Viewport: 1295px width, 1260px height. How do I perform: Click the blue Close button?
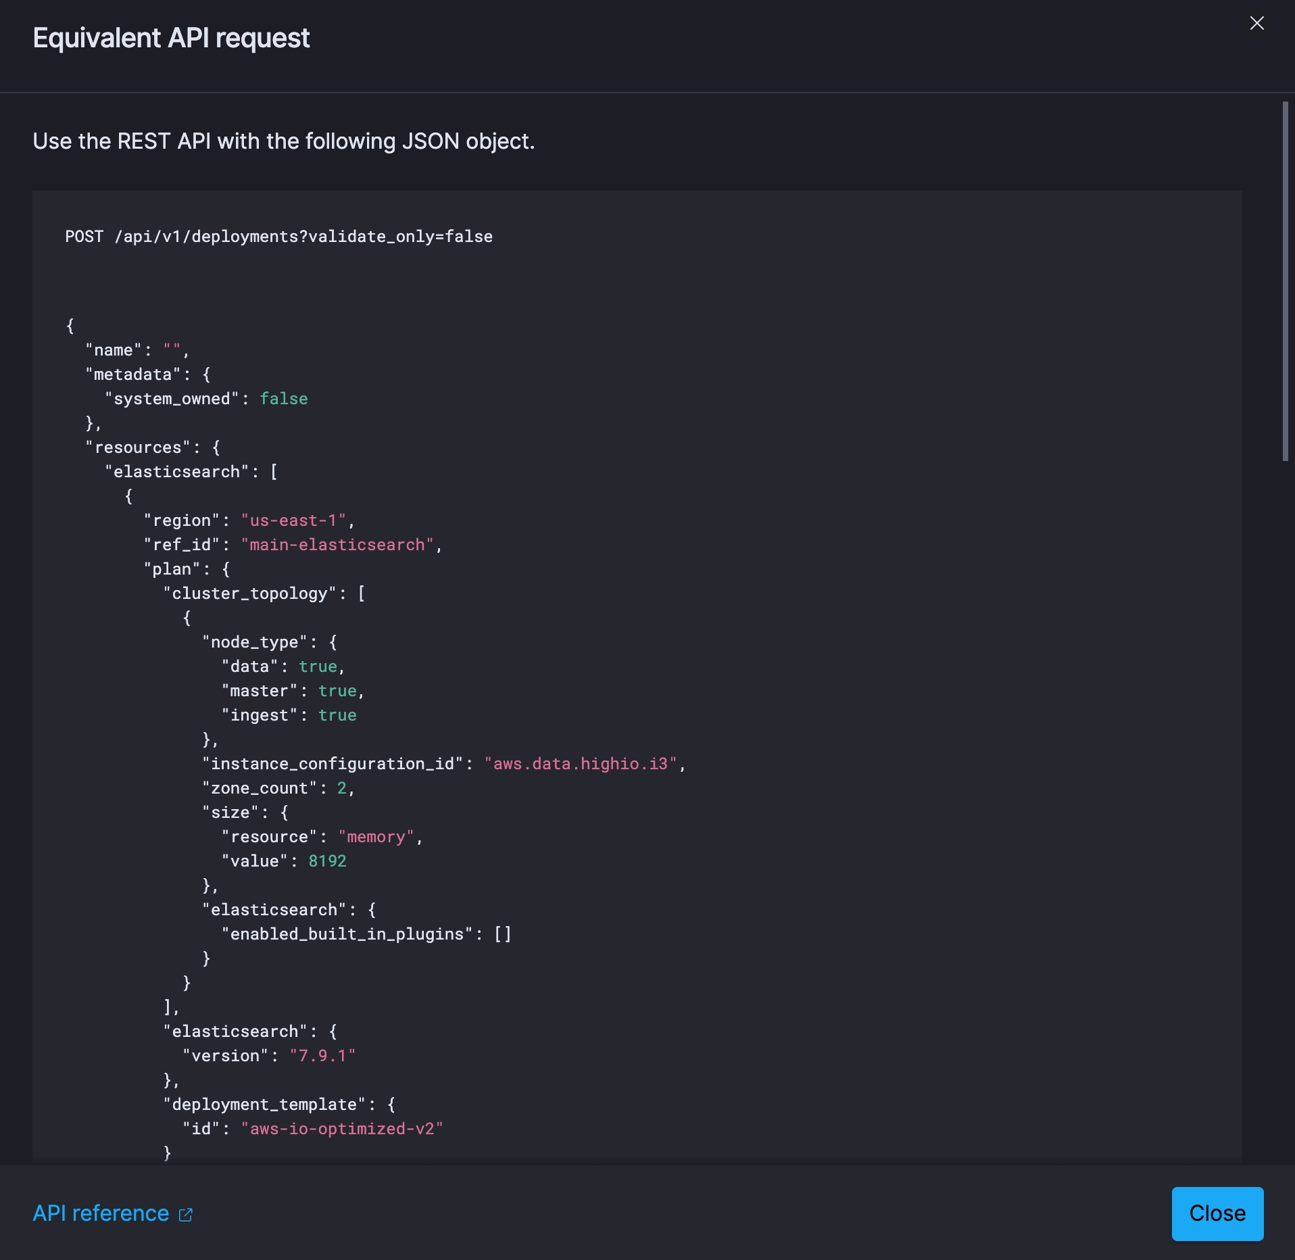click(x=1217, y=1213)
